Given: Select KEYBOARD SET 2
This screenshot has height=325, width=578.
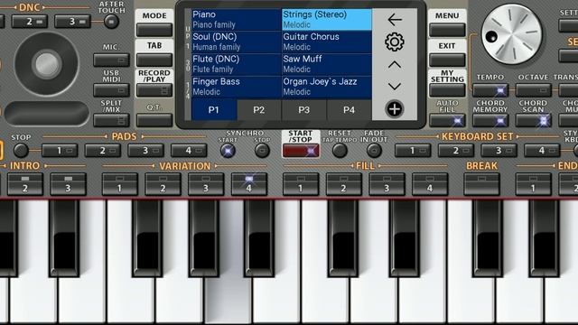Looking at the screenshot, I should point(456,151).
